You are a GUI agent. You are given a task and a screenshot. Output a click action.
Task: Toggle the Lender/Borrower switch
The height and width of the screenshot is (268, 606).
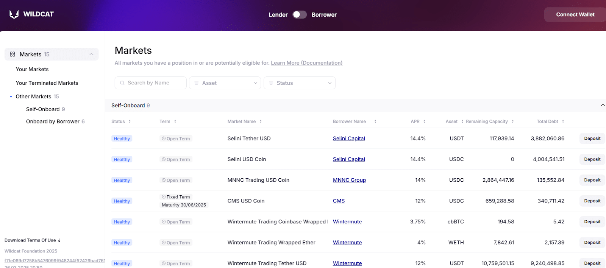click(300, 14)
